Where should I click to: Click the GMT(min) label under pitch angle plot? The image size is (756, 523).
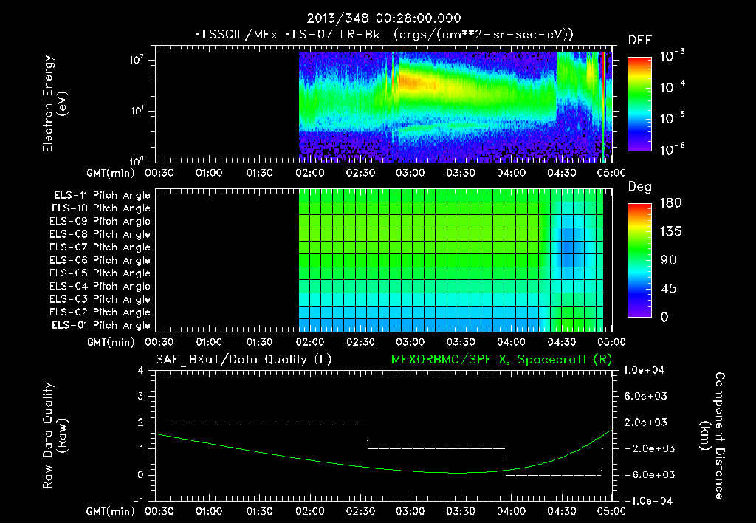point(111,342)
